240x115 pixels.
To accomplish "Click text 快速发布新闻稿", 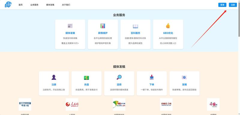I will [70, 38].
